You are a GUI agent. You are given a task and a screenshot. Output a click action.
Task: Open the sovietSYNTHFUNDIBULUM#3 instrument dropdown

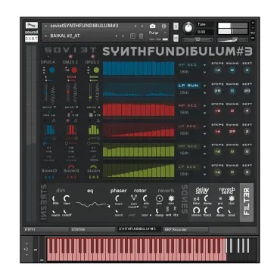(45, 26)
